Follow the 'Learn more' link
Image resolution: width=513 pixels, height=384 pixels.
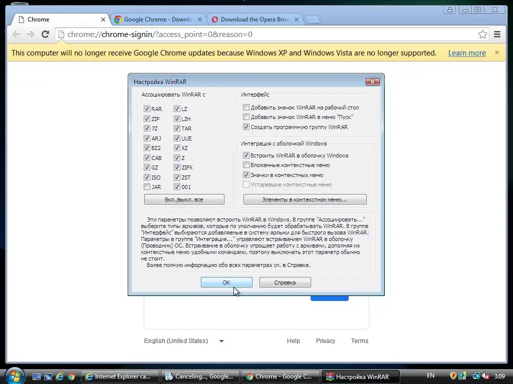click(467, 53)
